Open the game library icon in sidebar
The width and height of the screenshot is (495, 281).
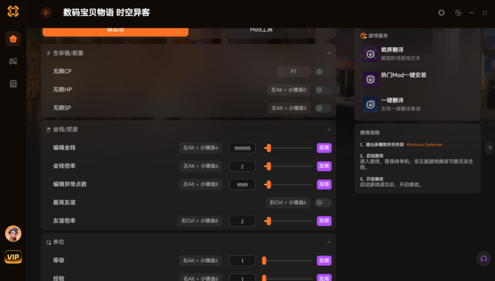tap(13, 61)
